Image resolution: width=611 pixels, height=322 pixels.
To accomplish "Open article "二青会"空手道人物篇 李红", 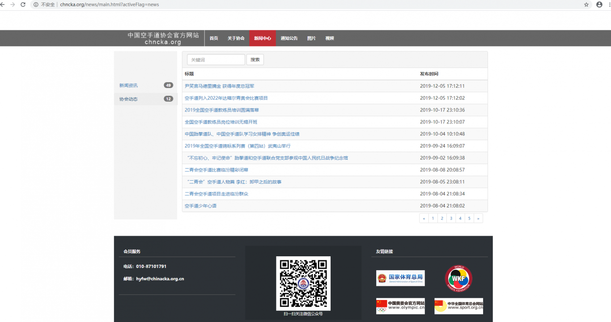I will pos(233,182).
